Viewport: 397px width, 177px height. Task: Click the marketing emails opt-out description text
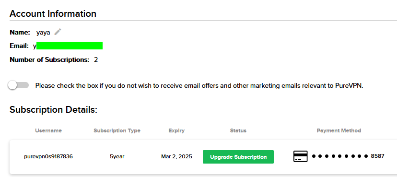pyautogui.click(x=199, y=85)
